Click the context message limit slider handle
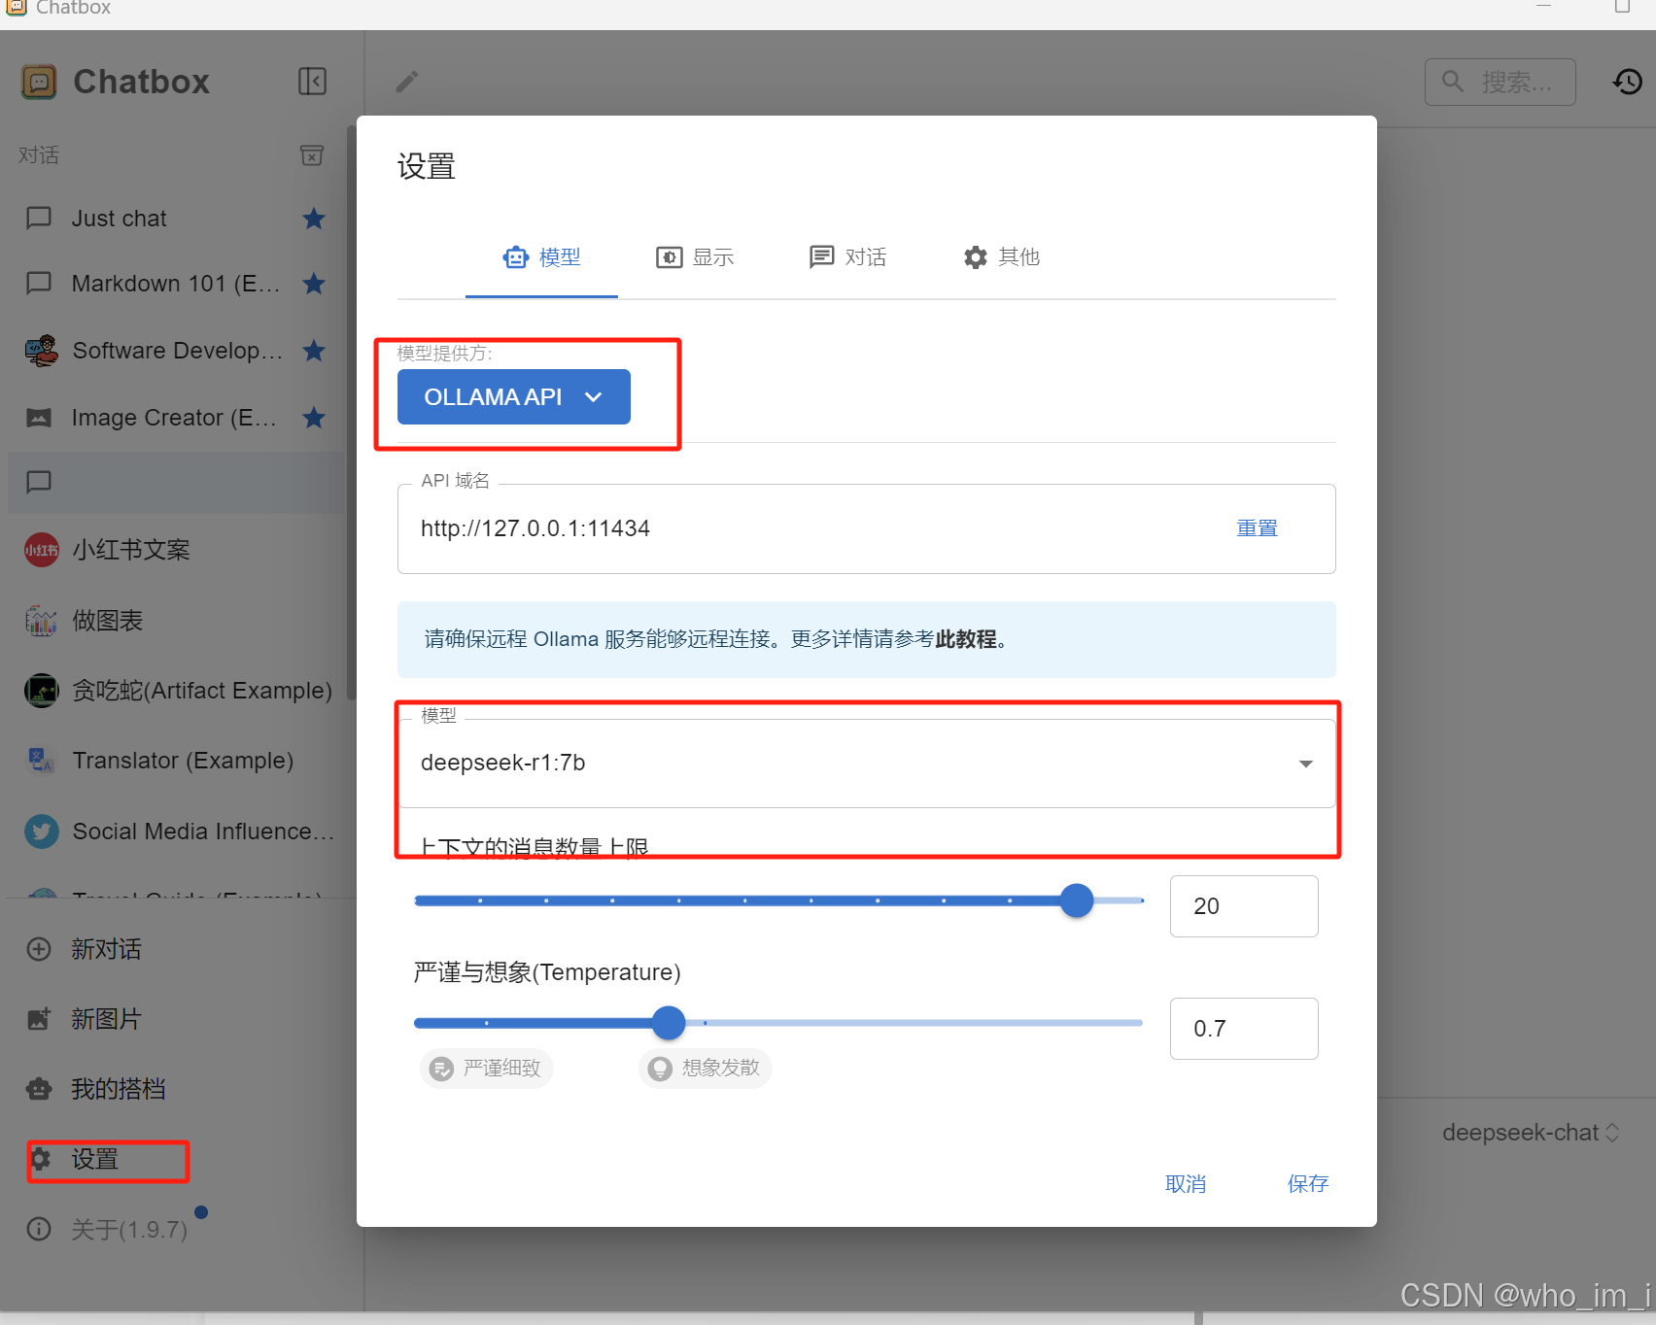Image resolution: width=1656 pixels, height=1325 pixels. click(x=1077, y=900)
